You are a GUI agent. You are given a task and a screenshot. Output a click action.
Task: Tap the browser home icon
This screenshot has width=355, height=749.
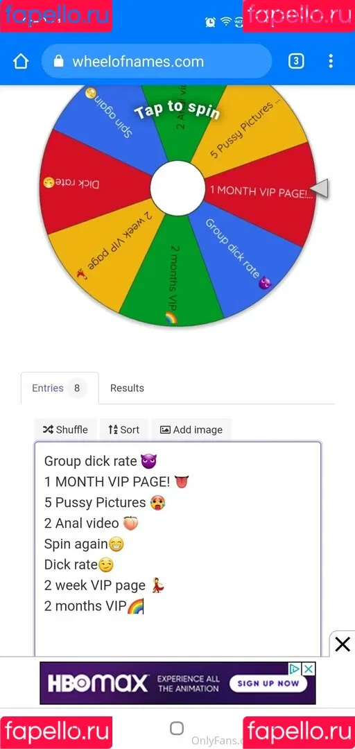point(21,62)
